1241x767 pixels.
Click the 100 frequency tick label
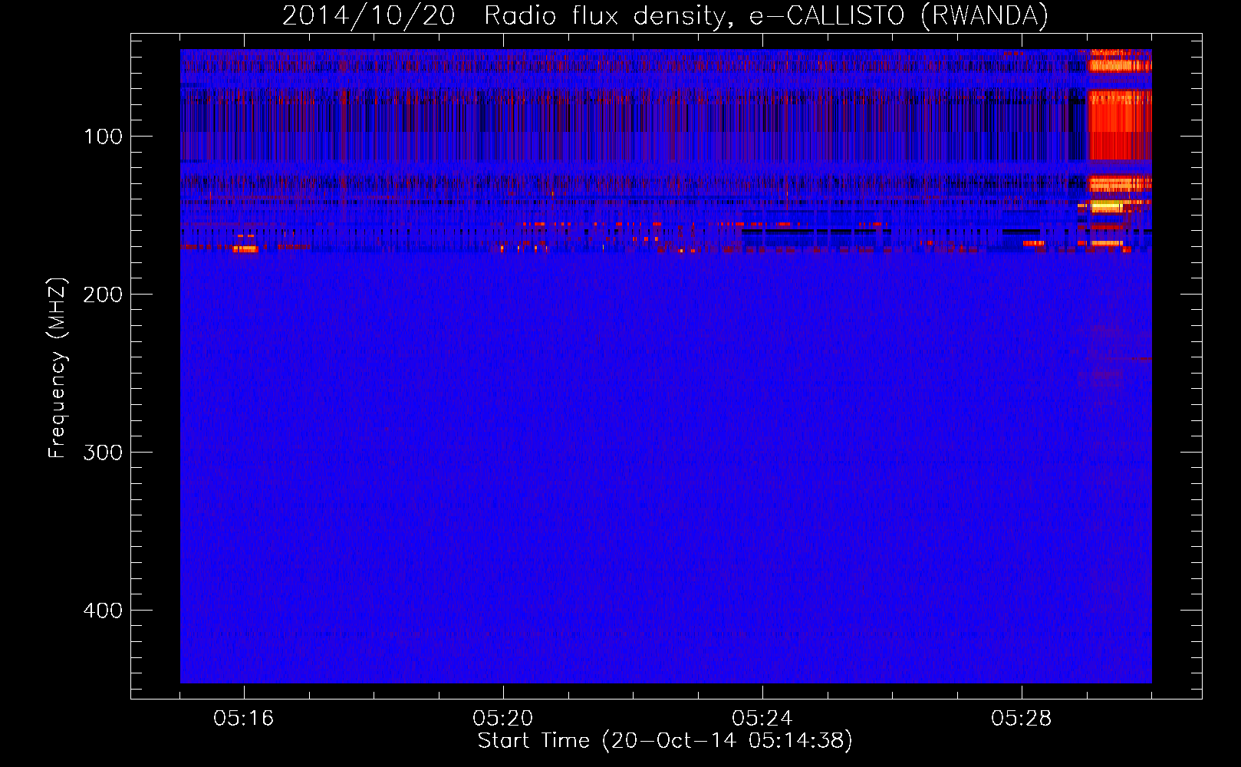click(103, 137)
